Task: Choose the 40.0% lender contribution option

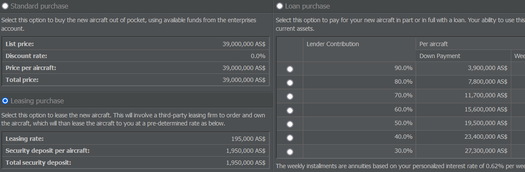Action: (x=290, y=137)
